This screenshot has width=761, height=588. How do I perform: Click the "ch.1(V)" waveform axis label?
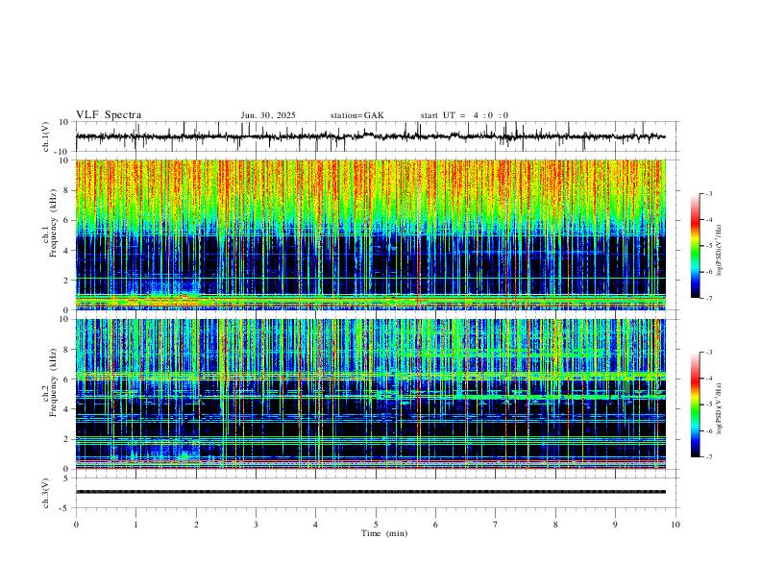tap(46, 136)
